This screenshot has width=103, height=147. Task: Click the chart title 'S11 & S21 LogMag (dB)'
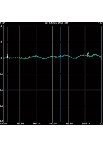[x=56, y=23]
